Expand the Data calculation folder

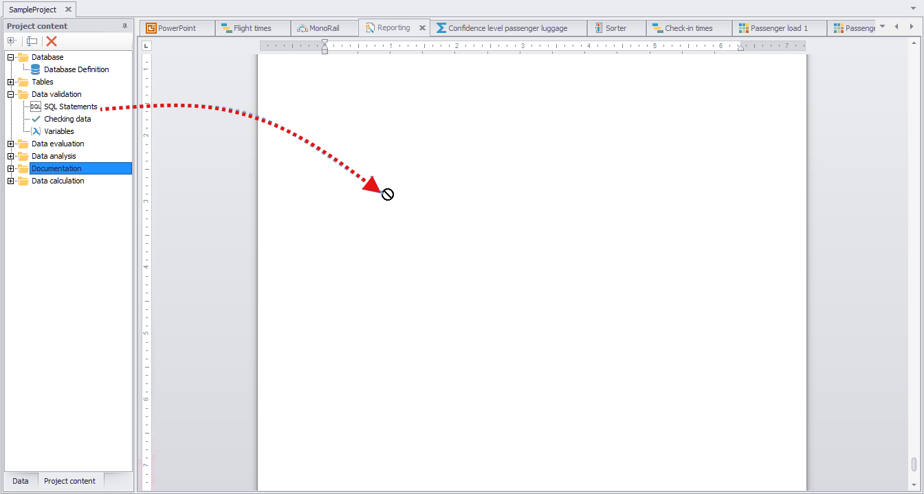(x=10, y=181)
